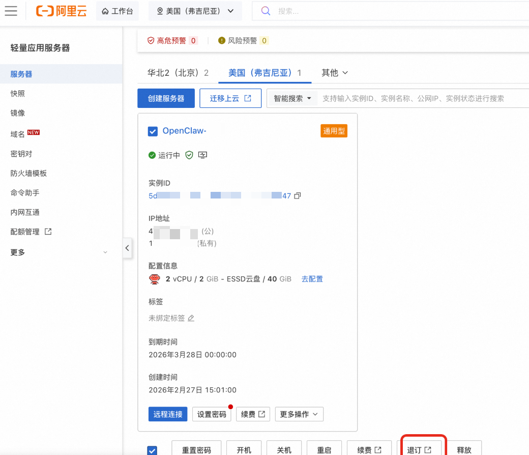Open 域名 in the sidebar
Image resolution: width=529 pixels, height=455 pixels.
(17, 134)
